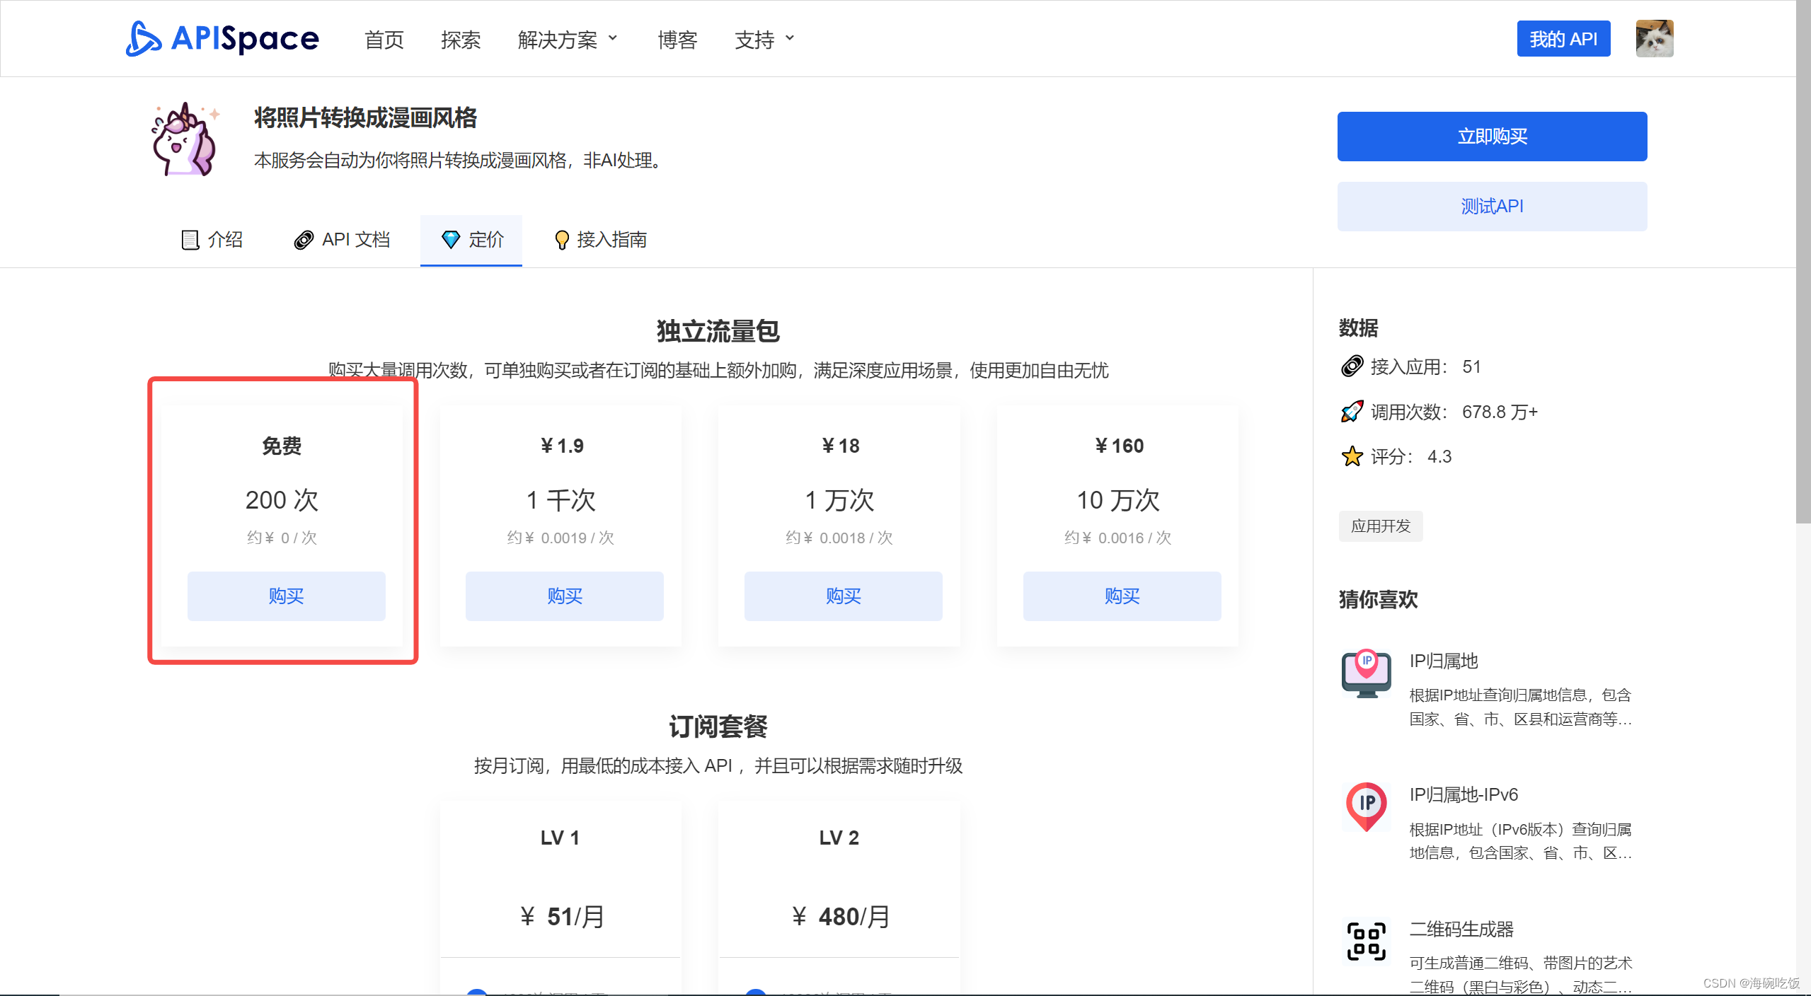The width and height of the screenshot is (1811, 996).
Task: Click the 约¥ 0.0016 / 次 unit price
Action: click(1118, 538)
